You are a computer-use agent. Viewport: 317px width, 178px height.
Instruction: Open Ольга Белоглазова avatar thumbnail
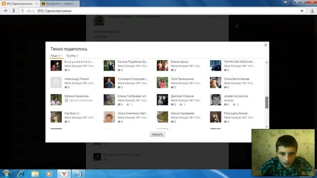pos(215,83)
